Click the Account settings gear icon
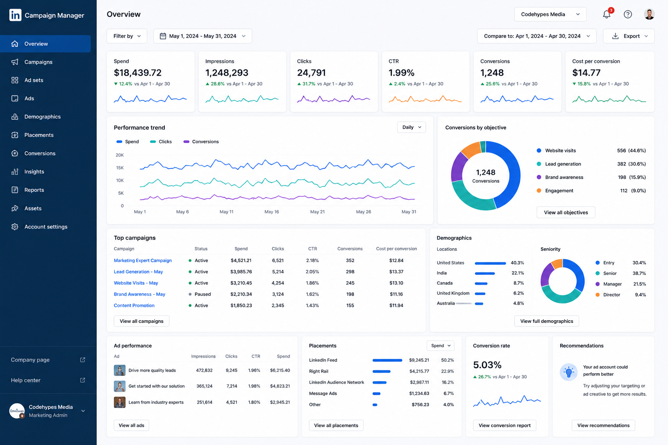Screen dimensions: 668x445 click(15, 227)
